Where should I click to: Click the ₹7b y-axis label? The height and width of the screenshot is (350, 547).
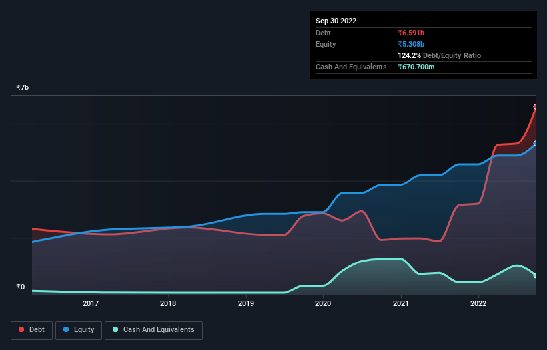click(x=23, y=87)
